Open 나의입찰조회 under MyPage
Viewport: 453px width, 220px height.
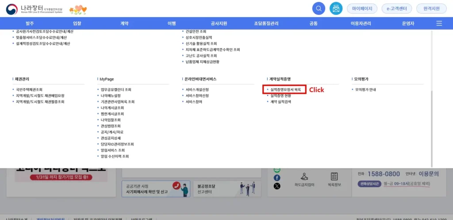pyautogui.click(x=111, y=120)
